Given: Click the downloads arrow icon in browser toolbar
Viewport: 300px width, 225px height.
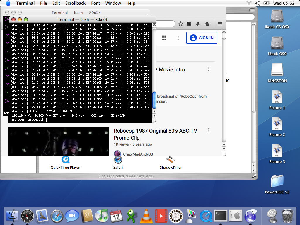Looking at the screenshot, I should [198, 24].
